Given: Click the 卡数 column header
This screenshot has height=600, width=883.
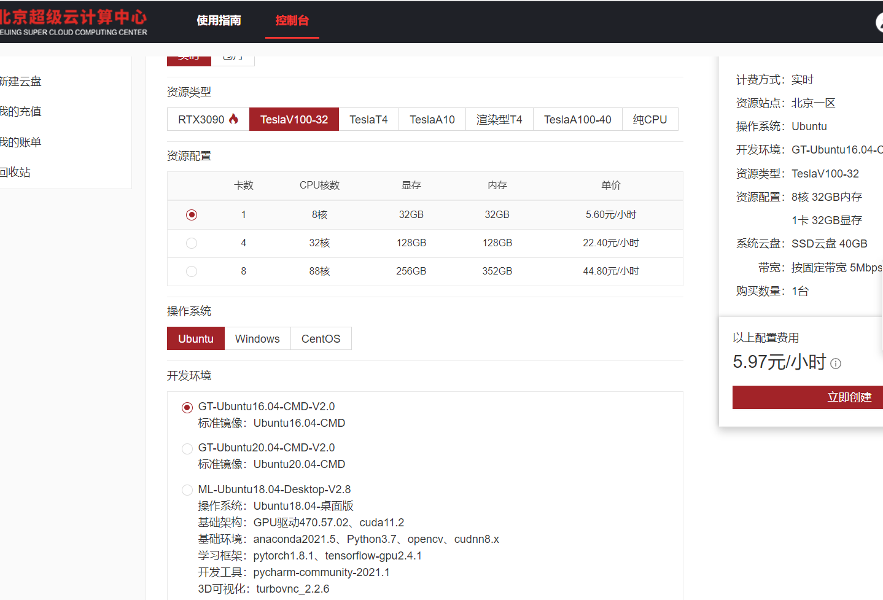Looking at the screenshot, I should [244, 185].
